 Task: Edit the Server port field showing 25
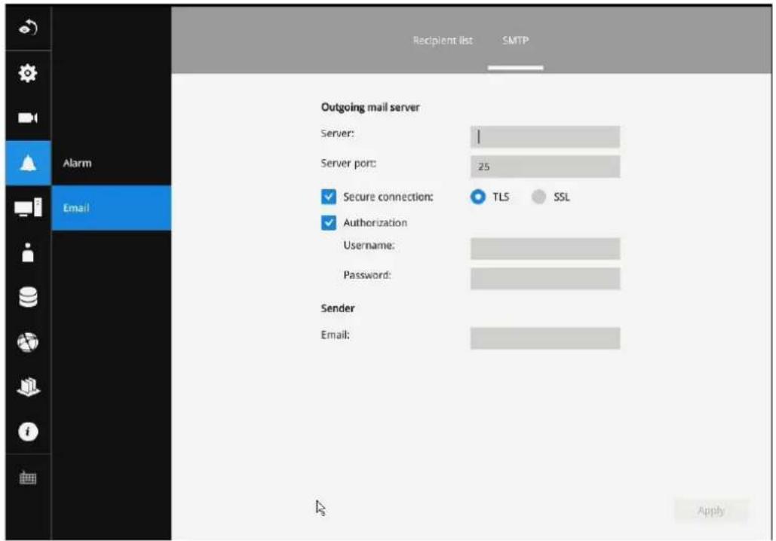tap(545, 167)
